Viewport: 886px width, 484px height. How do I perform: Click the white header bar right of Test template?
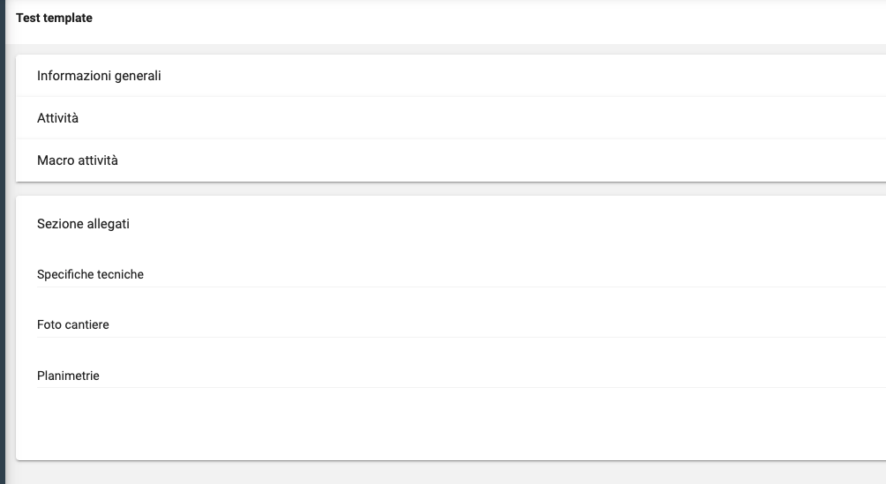[485, 18]
